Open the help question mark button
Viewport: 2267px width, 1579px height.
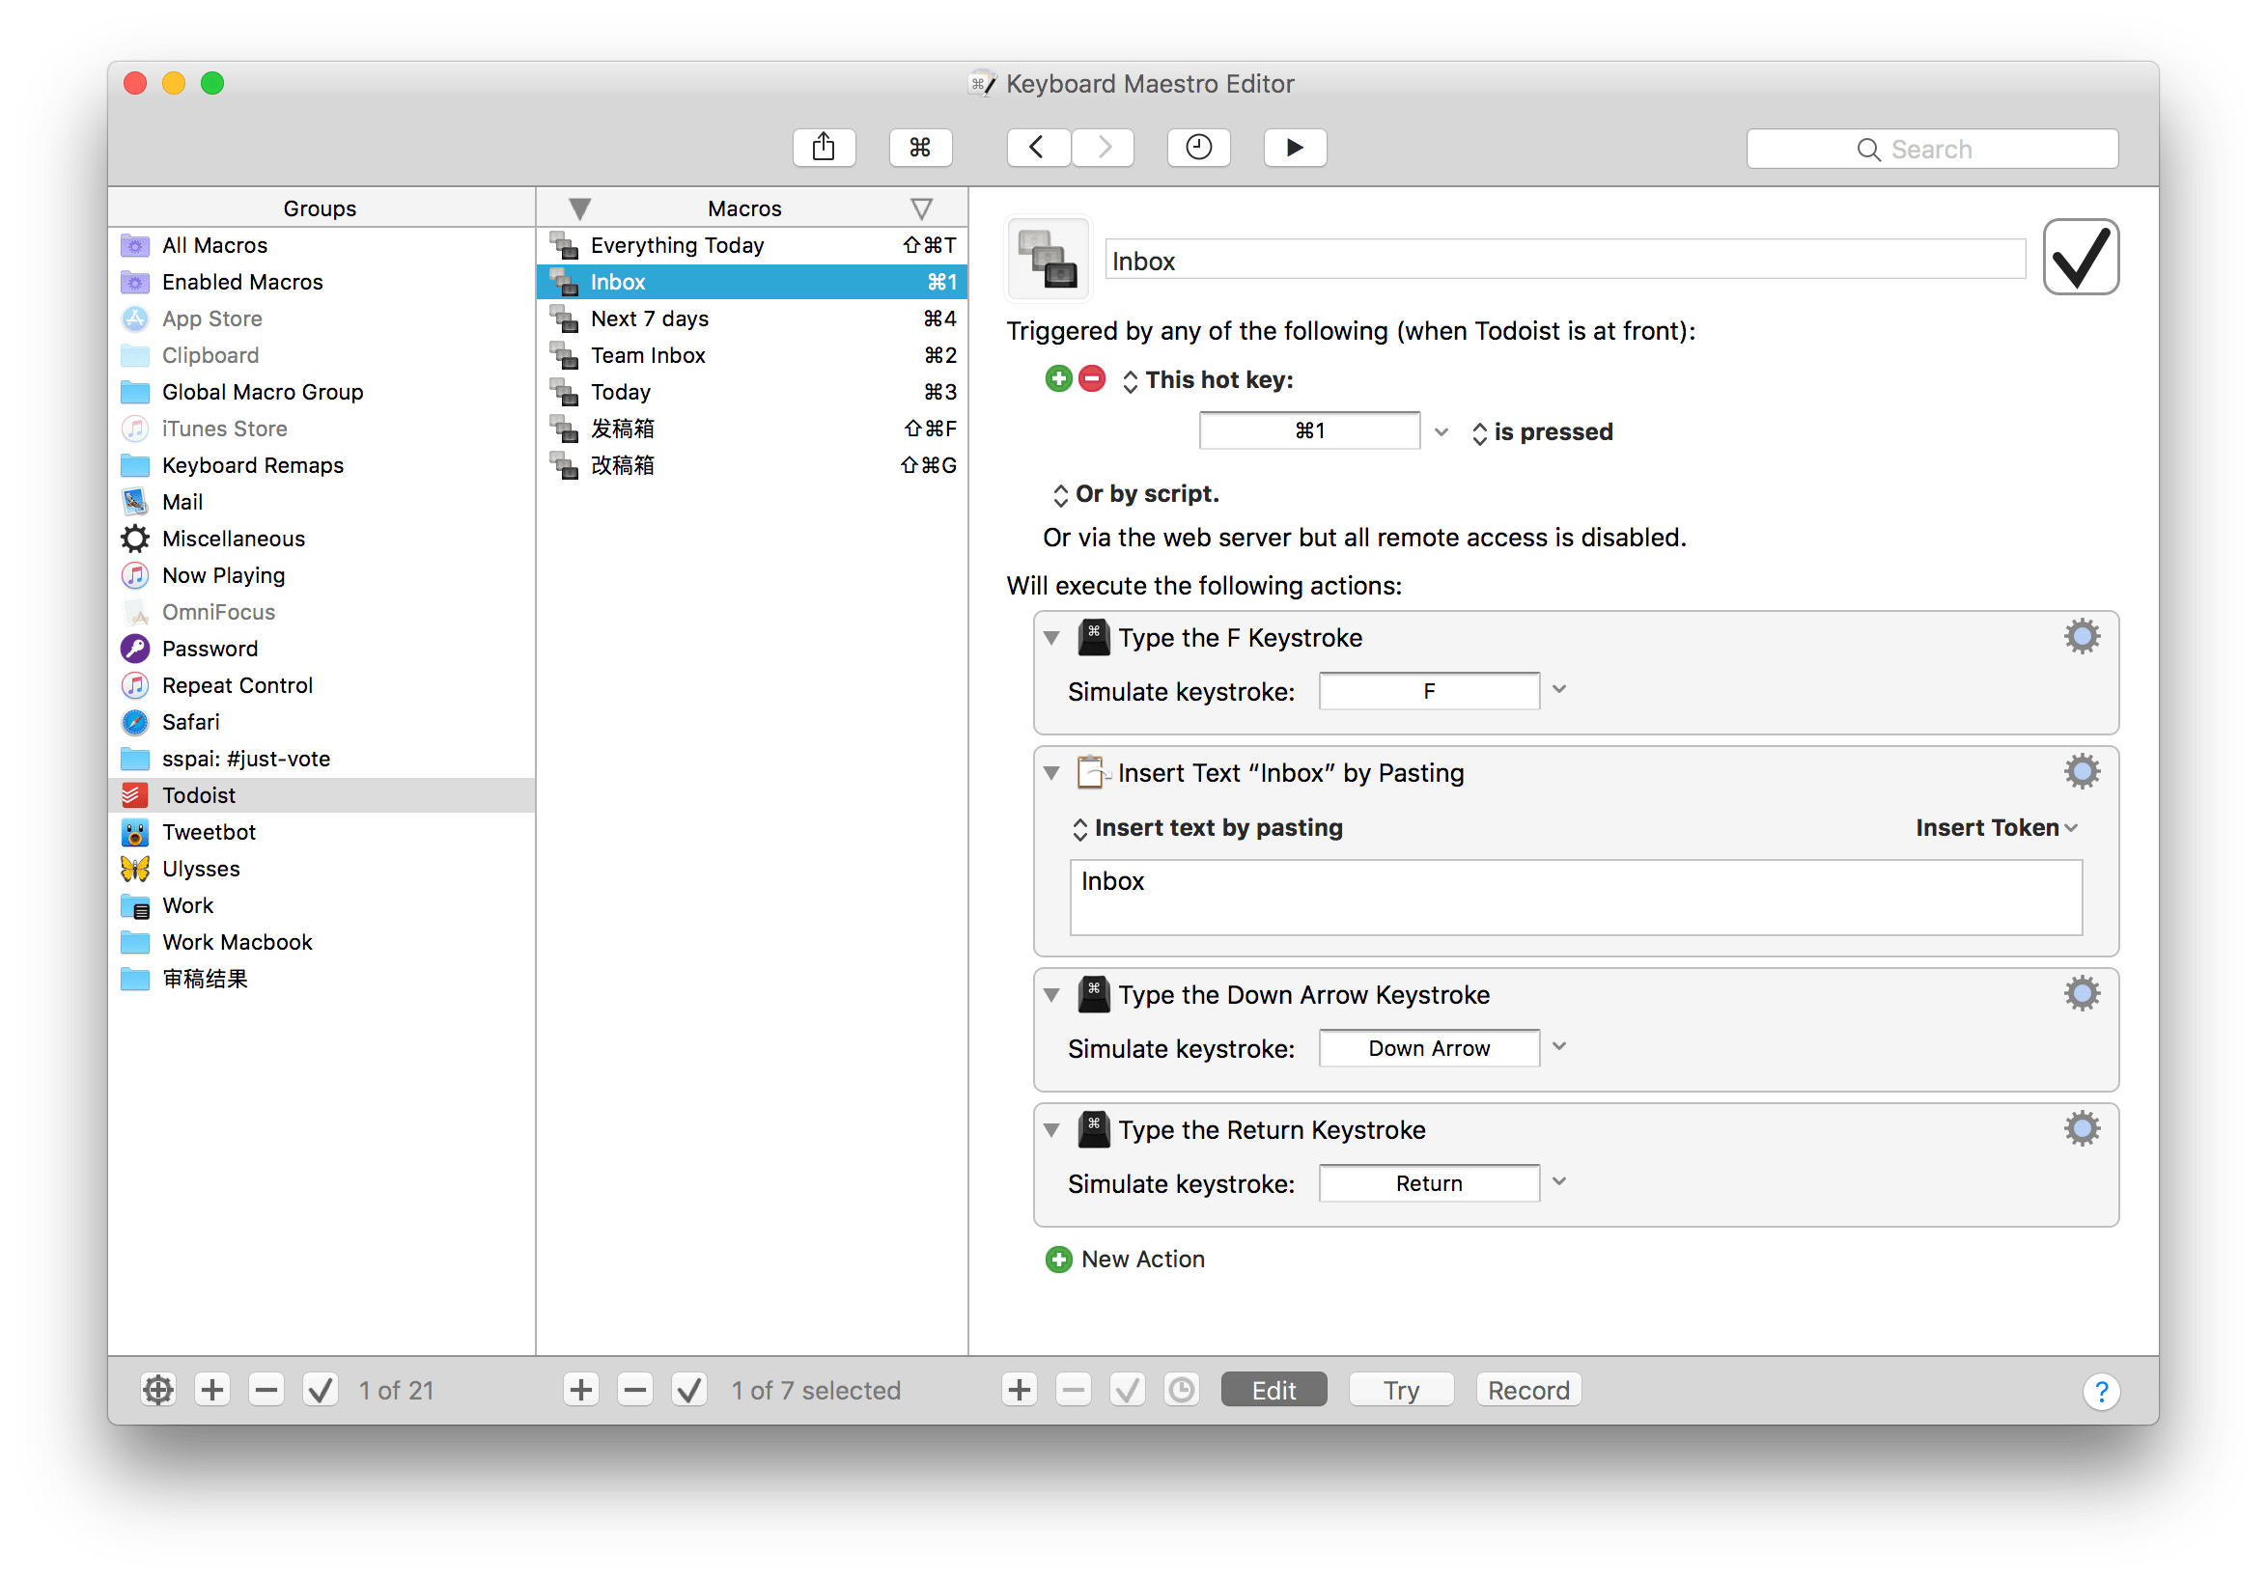[2101, 1391]
